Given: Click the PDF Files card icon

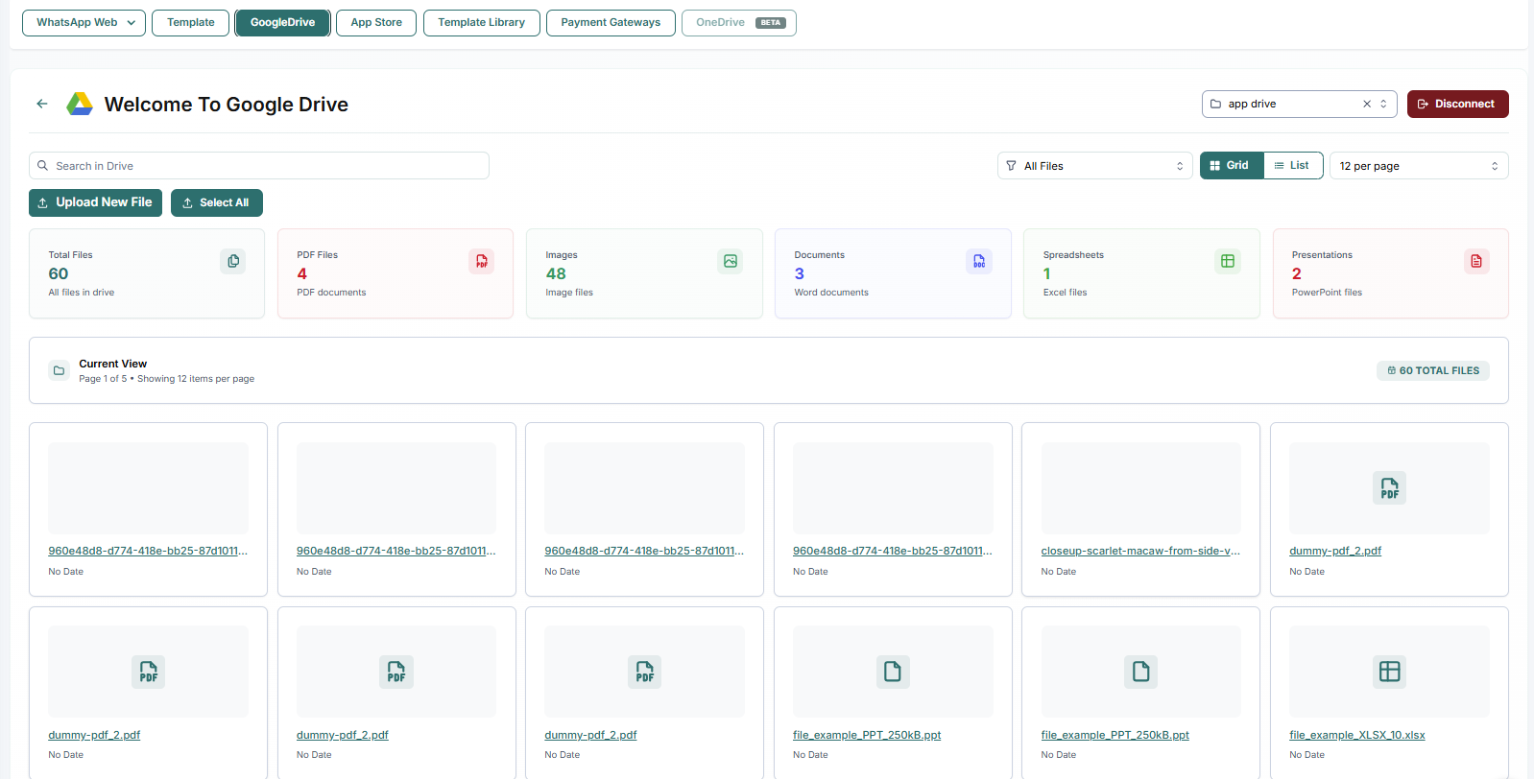Looking at the screenshot, I should tap(481, 261).
